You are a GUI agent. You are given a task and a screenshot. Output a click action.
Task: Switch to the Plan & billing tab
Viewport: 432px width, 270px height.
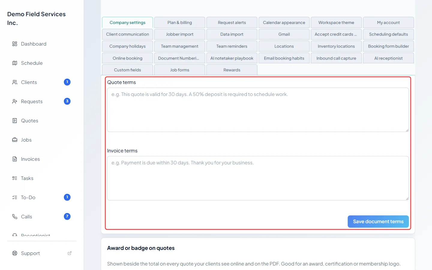(180, 22)
